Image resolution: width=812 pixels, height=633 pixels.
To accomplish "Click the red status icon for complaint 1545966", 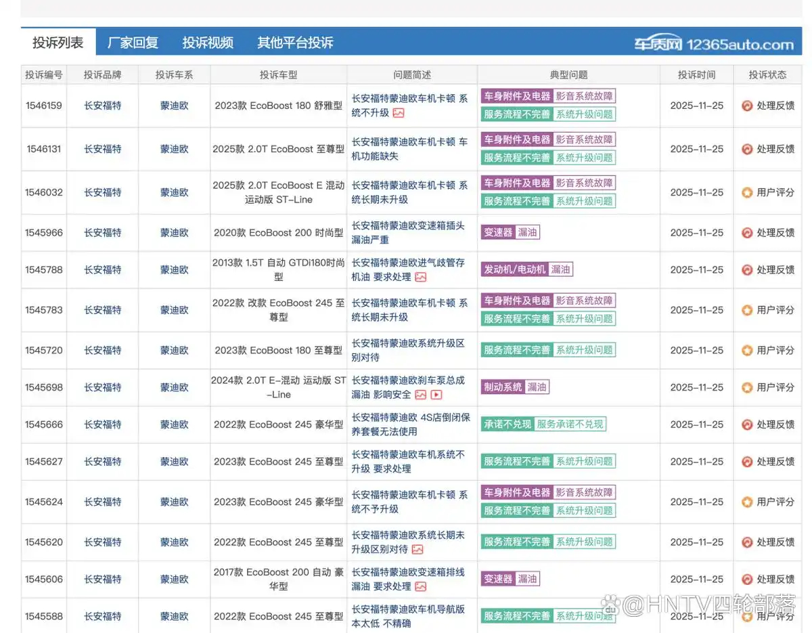I will pyautogui.click(x=747, y=233).
